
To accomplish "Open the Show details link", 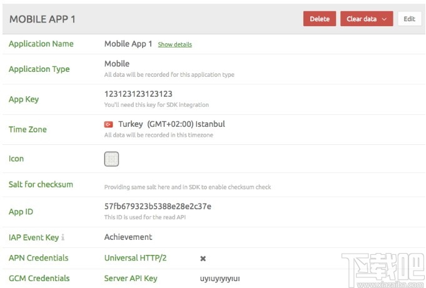I will pos(175,45).
